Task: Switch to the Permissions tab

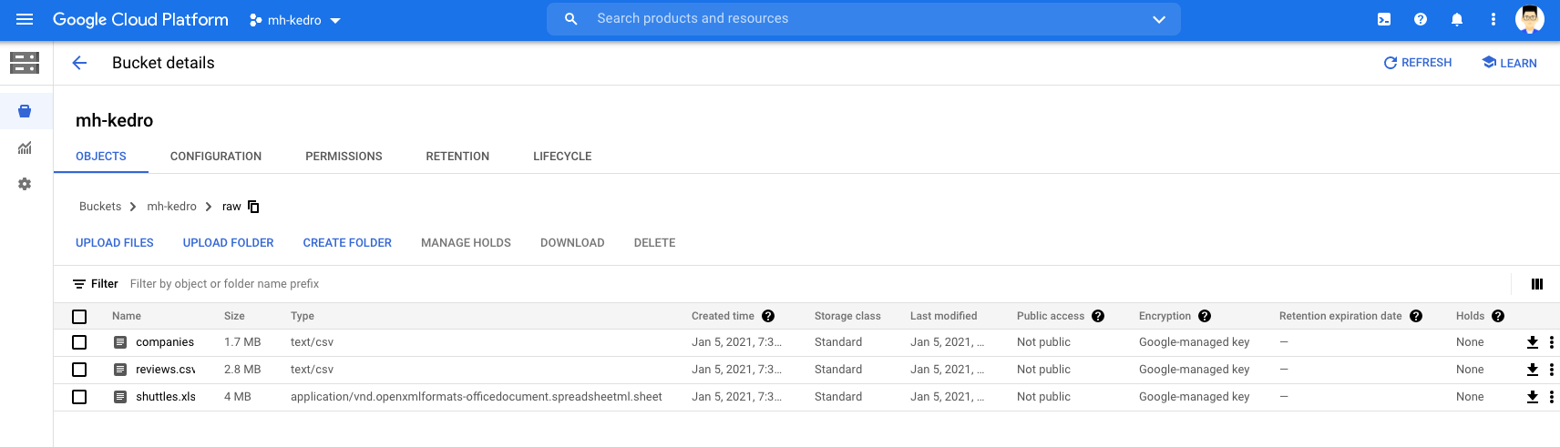Action: tap(344, 157)
